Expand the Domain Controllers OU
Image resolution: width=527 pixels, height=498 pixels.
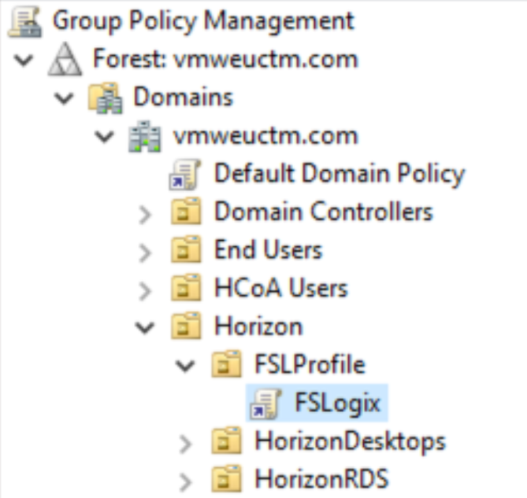point(145,213)
